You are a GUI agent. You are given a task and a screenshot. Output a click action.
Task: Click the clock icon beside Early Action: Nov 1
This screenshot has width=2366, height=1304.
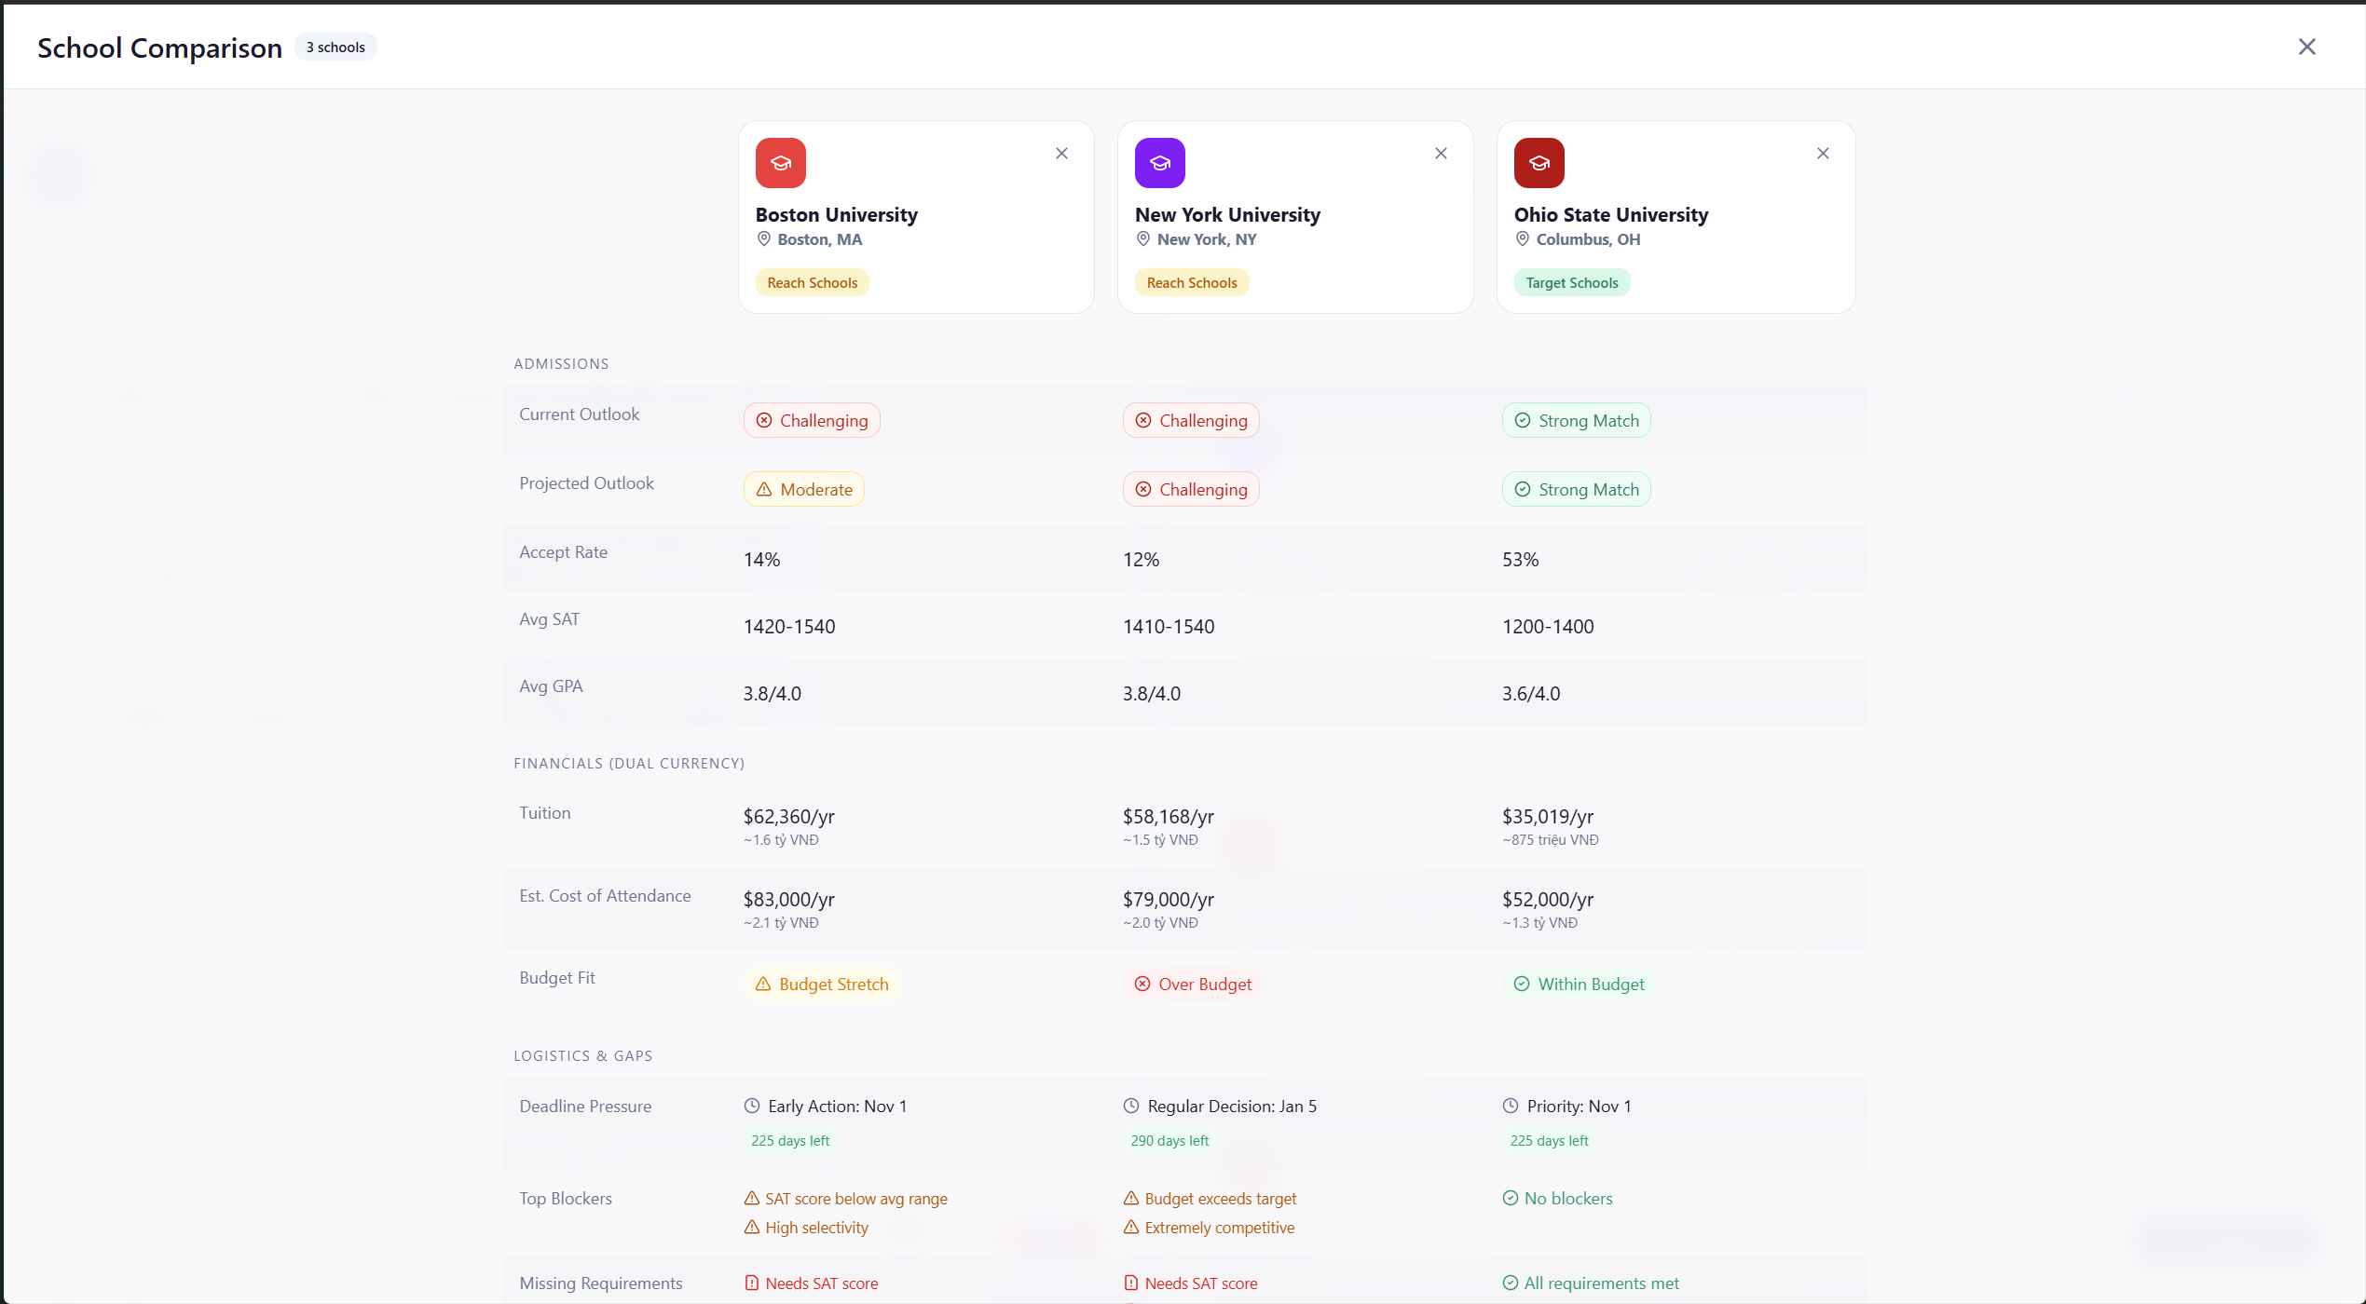(752, 1106)
